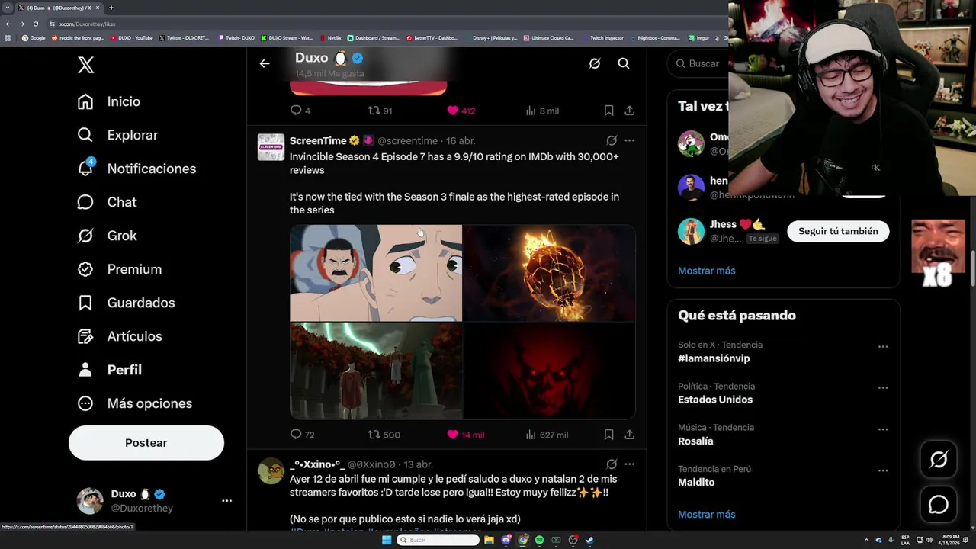Click the Grok explain icon on _°•Xxino•°_ tweet
The width and height of the screenshot is (976, 549).
click(612, 464)
